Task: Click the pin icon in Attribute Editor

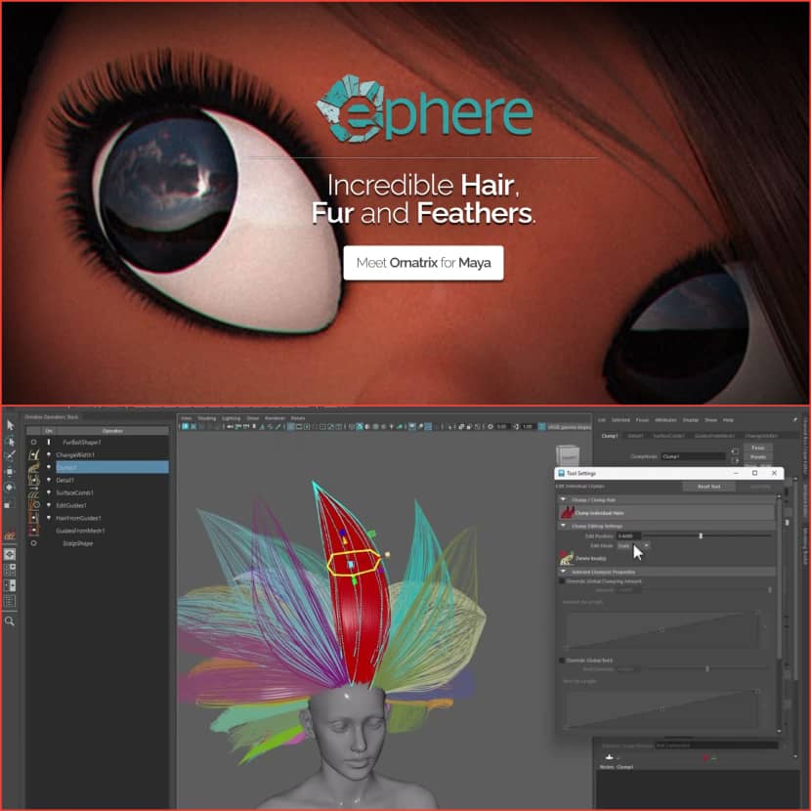Action: 795,419
